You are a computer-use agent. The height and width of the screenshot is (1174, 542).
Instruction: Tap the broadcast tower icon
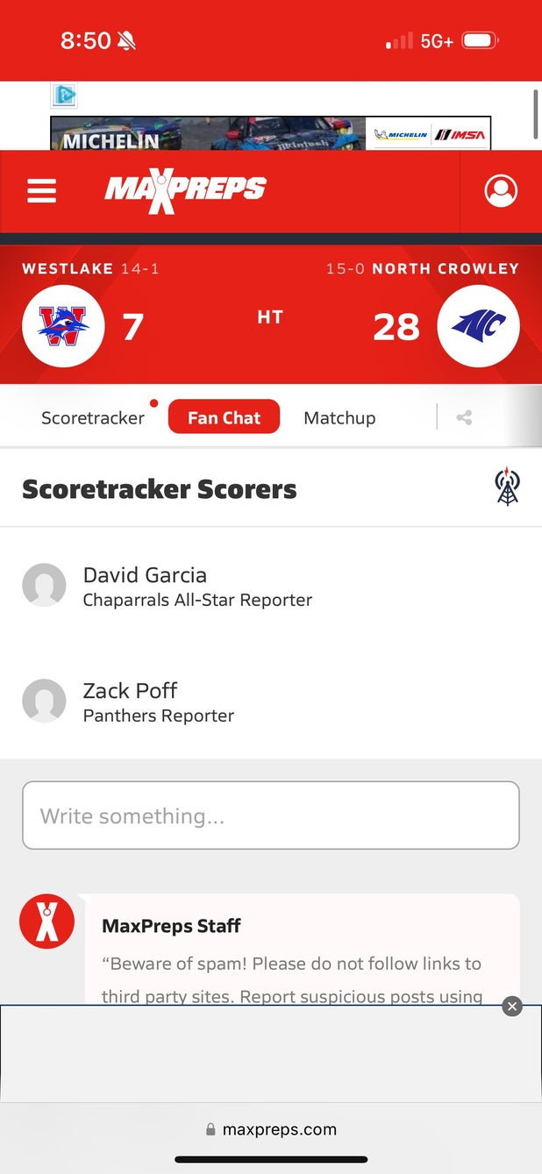click(x=507, y=487)
